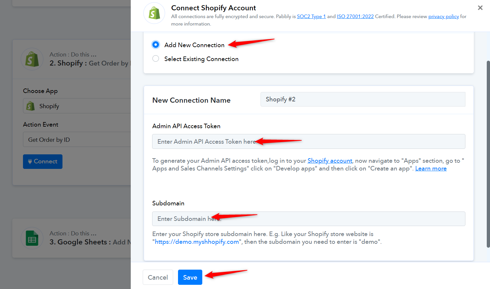The width and height of the screenshot is (490, 289).
Task: Click the Admin API Access Token field
Action: (x=309, y=141)
